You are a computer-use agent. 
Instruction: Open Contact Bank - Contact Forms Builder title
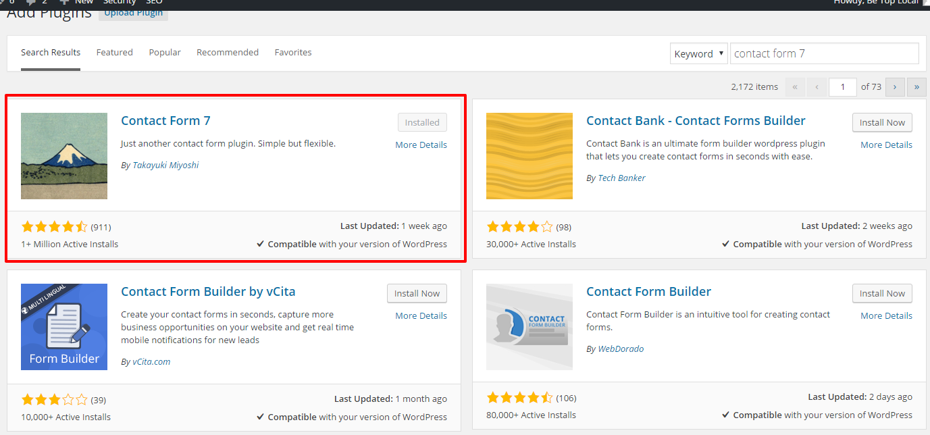pyautogui.click(x=696, y=121)
